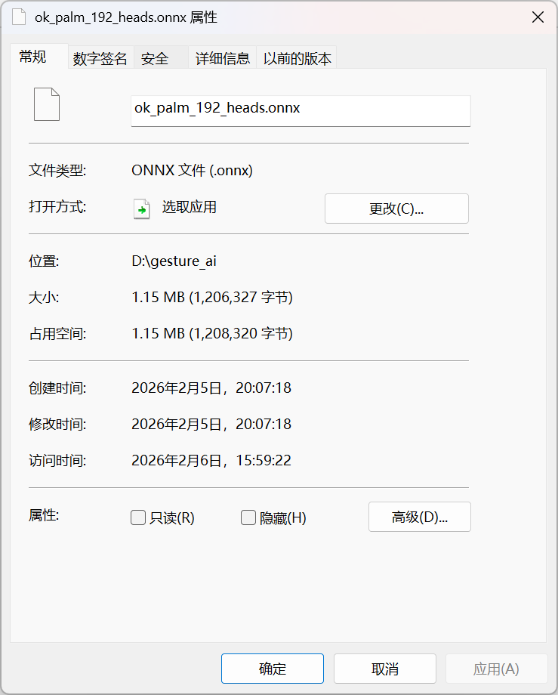558x695 pixels.
Task: Click the 访问时间 value 15:59:22
Action: click(264, 461)
